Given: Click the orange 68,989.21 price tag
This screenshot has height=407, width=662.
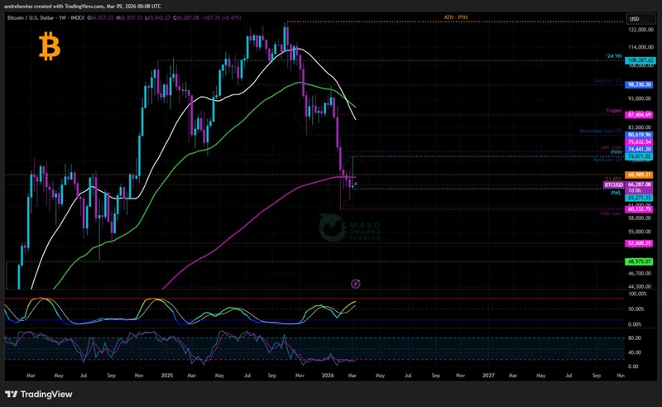Looking at the screenshot, I should pyautogui.click(x=640, y=175).
